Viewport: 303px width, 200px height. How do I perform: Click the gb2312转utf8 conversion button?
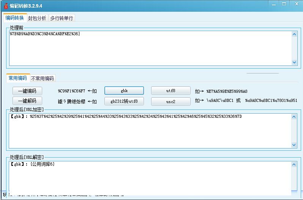click(124, 102)
